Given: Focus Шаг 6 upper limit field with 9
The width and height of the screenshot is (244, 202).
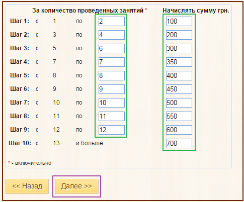Looking at the screenshot, I should coord(112,89).
